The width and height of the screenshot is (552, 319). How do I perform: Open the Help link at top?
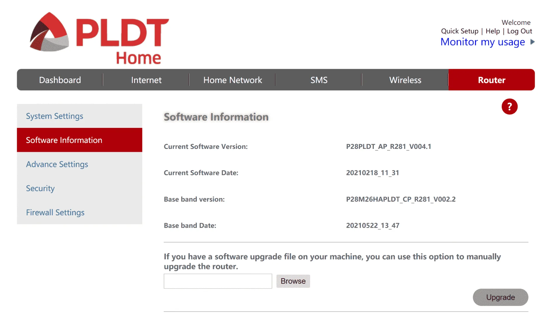(x=493, y=31)
